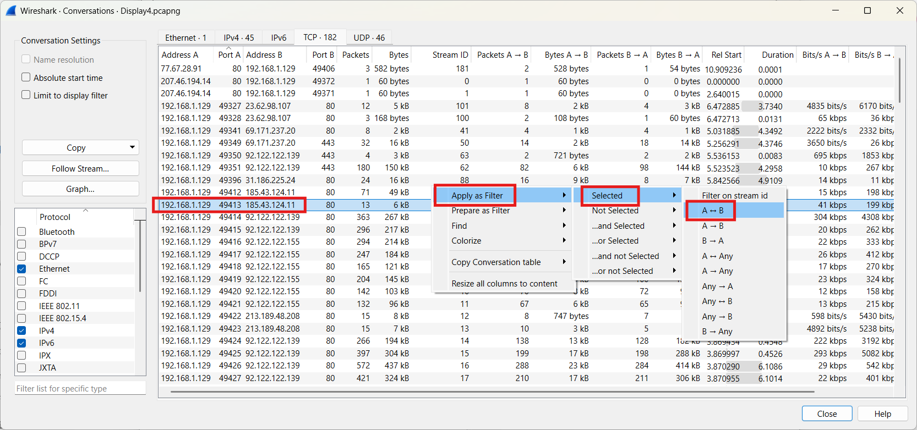Viewport: 917px width, 430px height.
Task: Open the Colorize submenu
Action: (x=503, y=240)
